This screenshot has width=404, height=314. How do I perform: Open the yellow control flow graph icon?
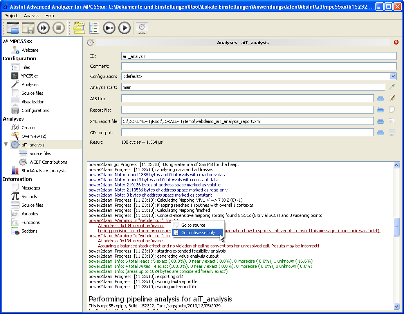pos(79,28)
